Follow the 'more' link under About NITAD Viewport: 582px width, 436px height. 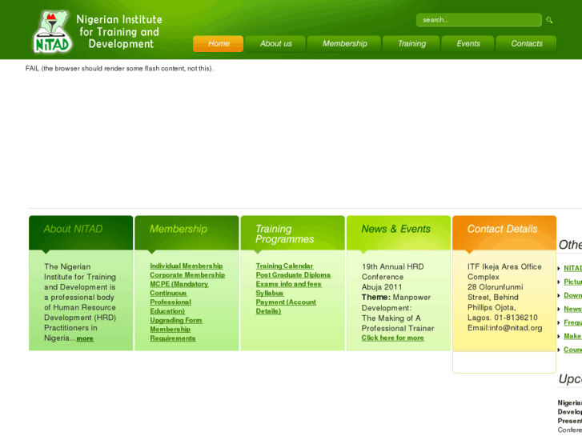[x=85, y=338]
